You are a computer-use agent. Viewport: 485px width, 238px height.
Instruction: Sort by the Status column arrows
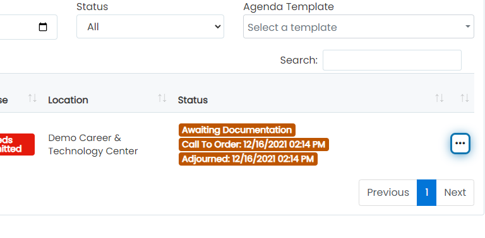tap(440, 98)
